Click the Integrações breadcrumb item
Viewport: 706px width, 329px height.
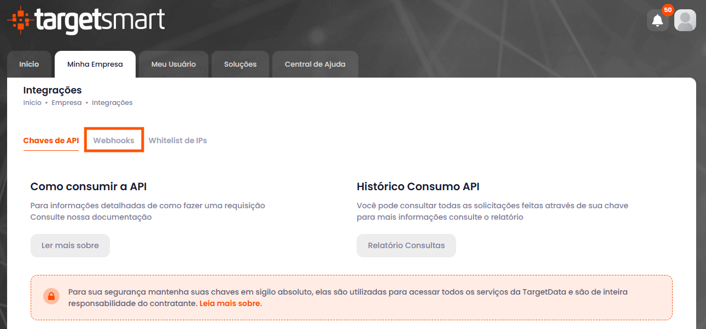[x=112, y=103]
